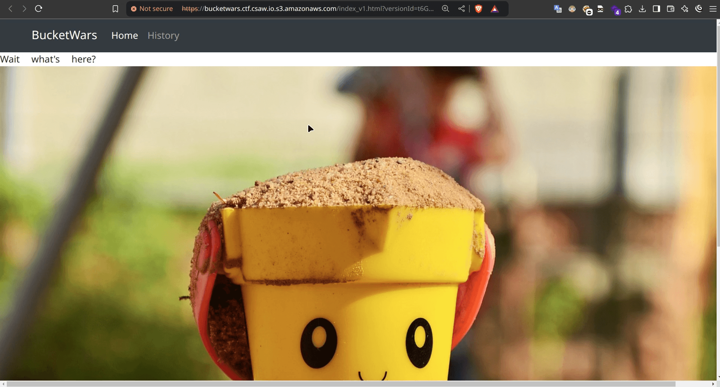View site info via Not secure label

click(x=152, y=9)
